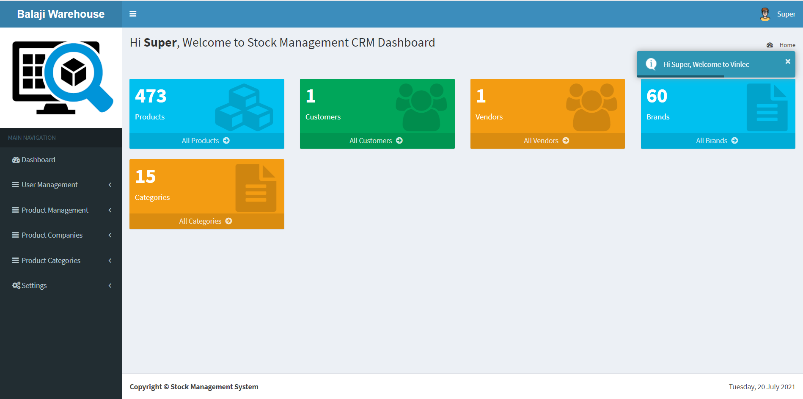This screenshot has width=803, height=399.
Task: Open the All Products link
Action: point(206,141)
